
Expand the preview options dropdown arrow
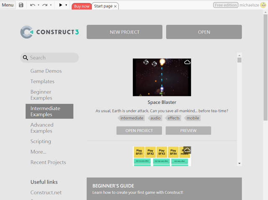(66, 5)
